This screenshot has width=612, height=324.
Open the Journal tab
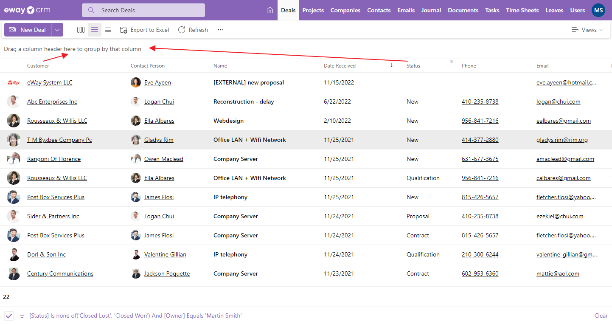pyautogui.click(x=431, y=10)
